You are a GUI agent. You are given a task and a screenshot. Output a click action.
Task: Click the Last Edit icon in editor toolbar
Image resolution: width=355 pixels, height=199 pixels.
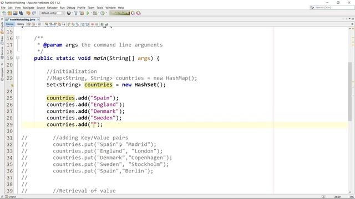29,24
